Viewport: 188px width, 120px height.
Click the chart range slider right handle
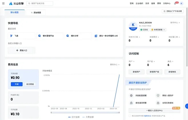[x=119, y=113]
